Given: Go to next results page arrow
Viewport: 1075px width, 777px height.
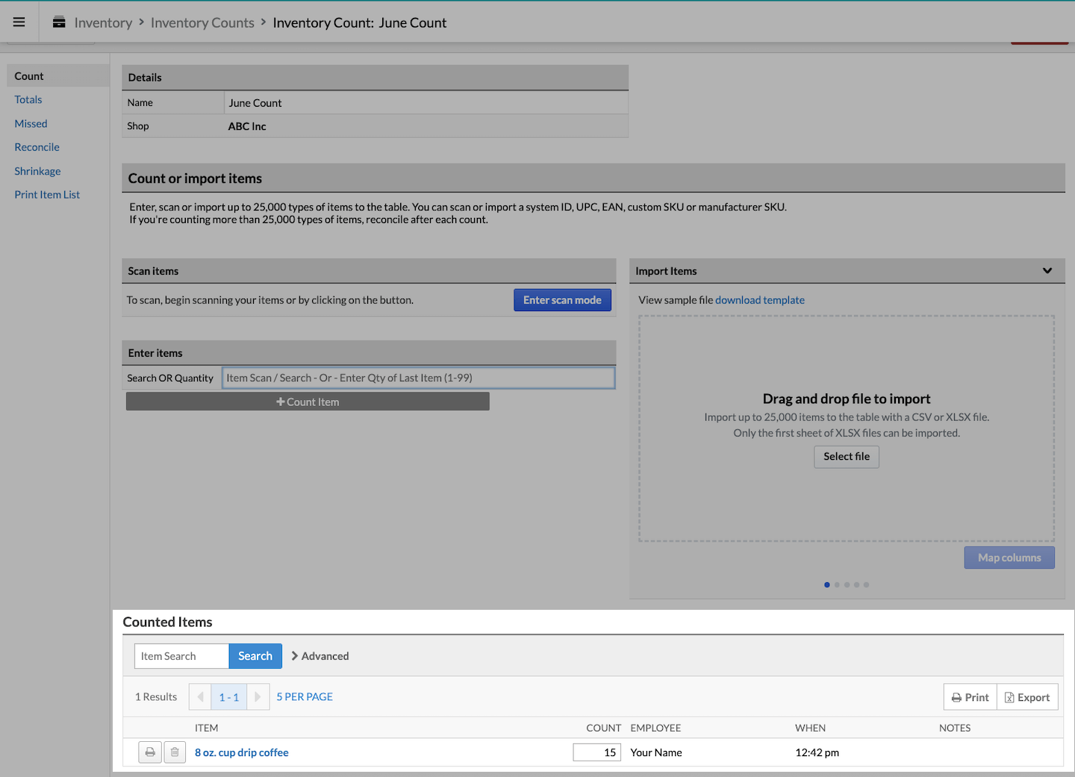Looking at the screenshot, I should pyautogui.click(x=258, y=697).
